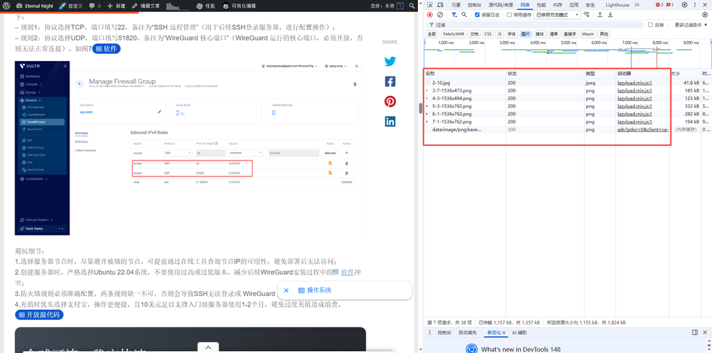Clear the network log
This screenshot has width=712, height=353.
click(440, 15)
